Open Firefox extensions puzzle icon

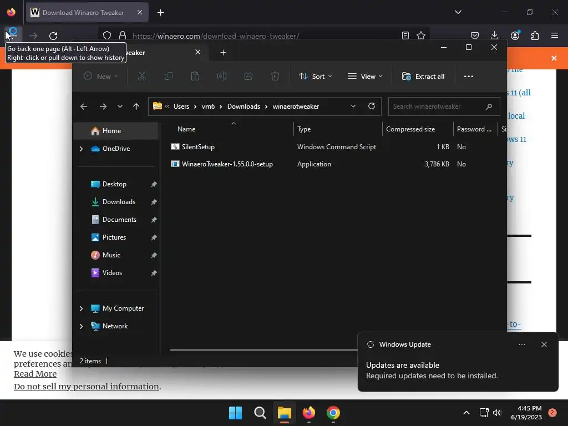pos(535,35)
